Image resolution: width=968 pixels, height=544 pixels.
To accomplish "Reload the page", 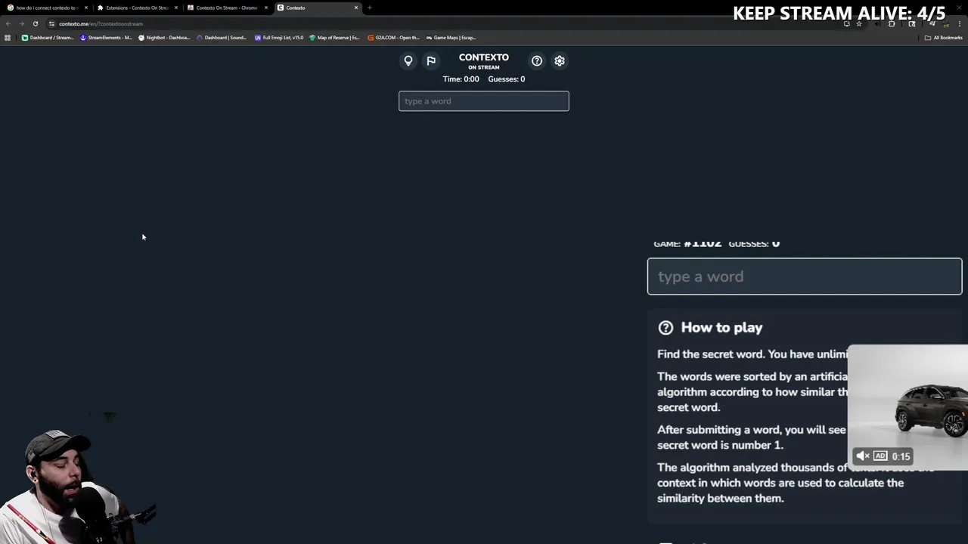I will coord(35,23).
